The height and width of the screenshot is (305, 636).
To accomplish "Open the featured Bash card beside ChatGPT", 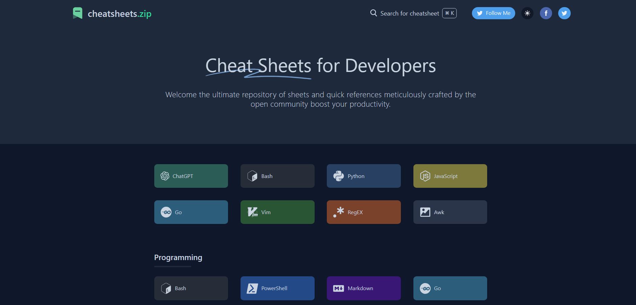I will (277, 176).
